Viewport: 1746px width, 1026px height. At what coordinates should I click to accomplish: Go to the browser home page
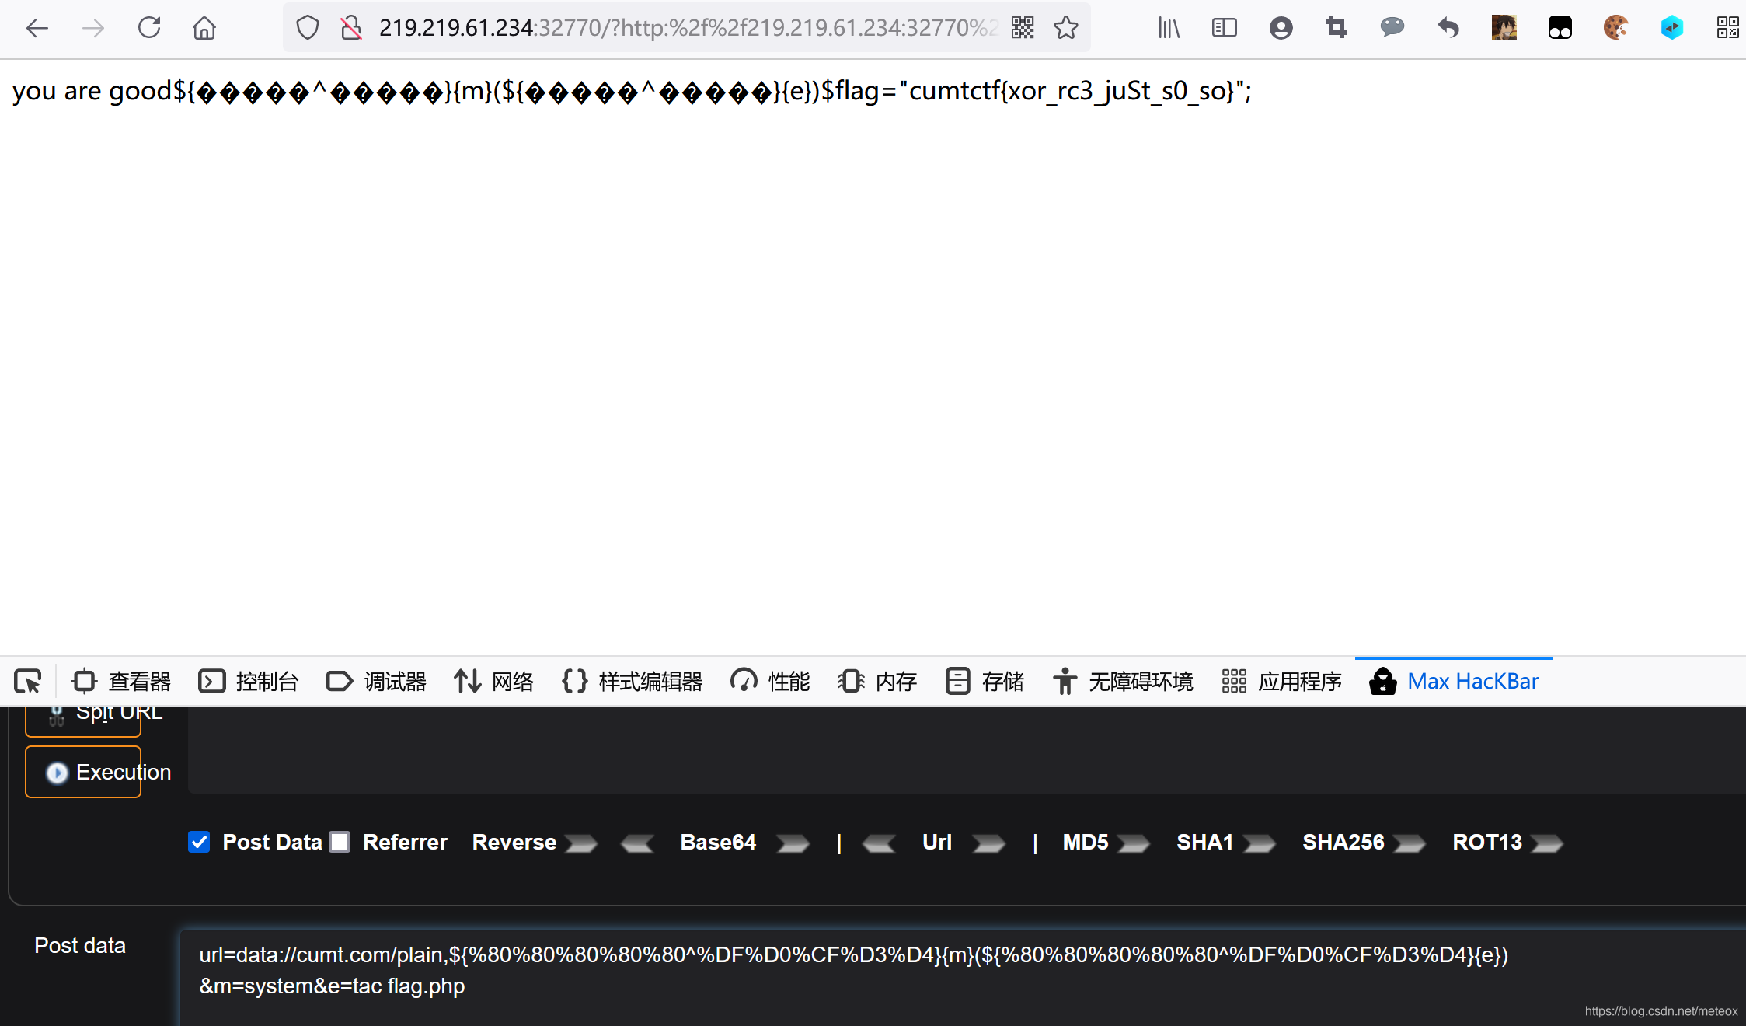click(x=204, y=28)
